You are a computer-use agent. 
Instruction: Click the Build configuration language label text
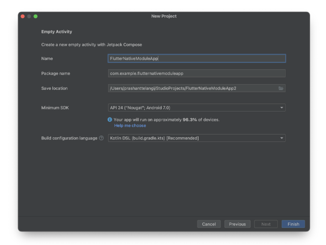pos(69,138)
